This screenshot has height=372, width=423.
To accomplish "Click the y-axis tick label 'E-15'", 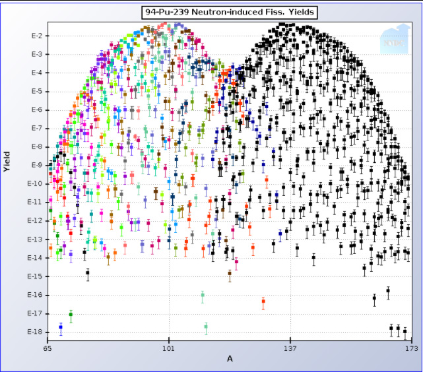I will click(x=35, y=276).
